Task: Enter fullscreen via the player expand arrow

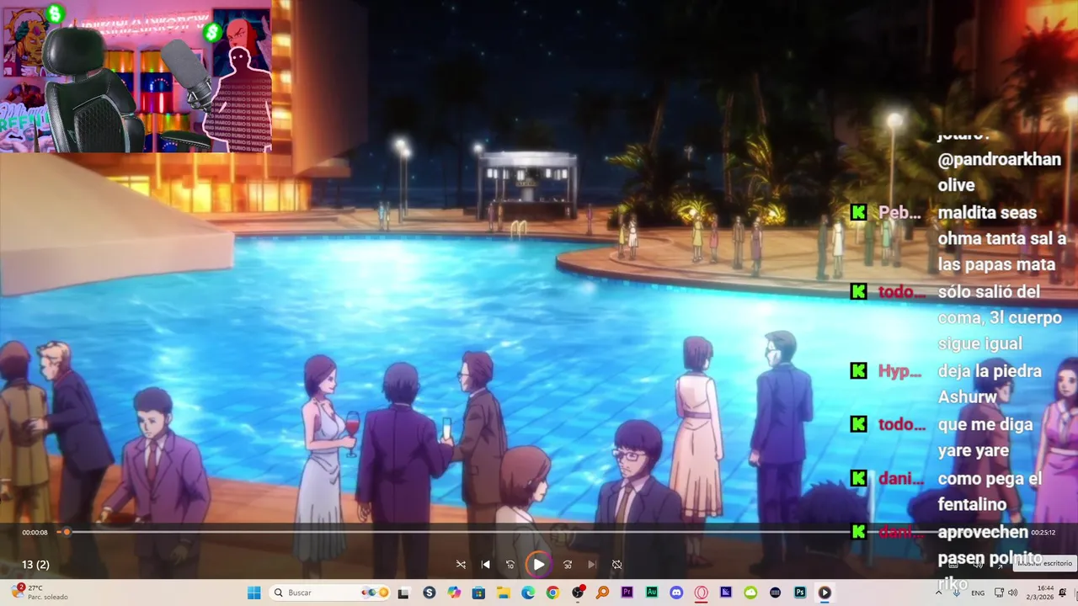Action: pos(1000,565)
